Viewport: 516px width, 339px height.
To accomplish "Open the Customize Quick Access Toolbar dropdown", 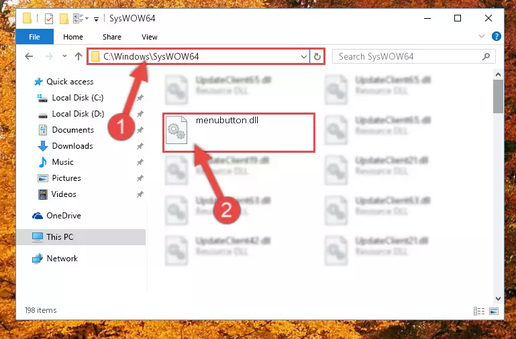I will point(96,19).
